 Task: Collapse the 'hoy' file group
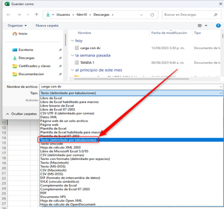pos(72,41)
